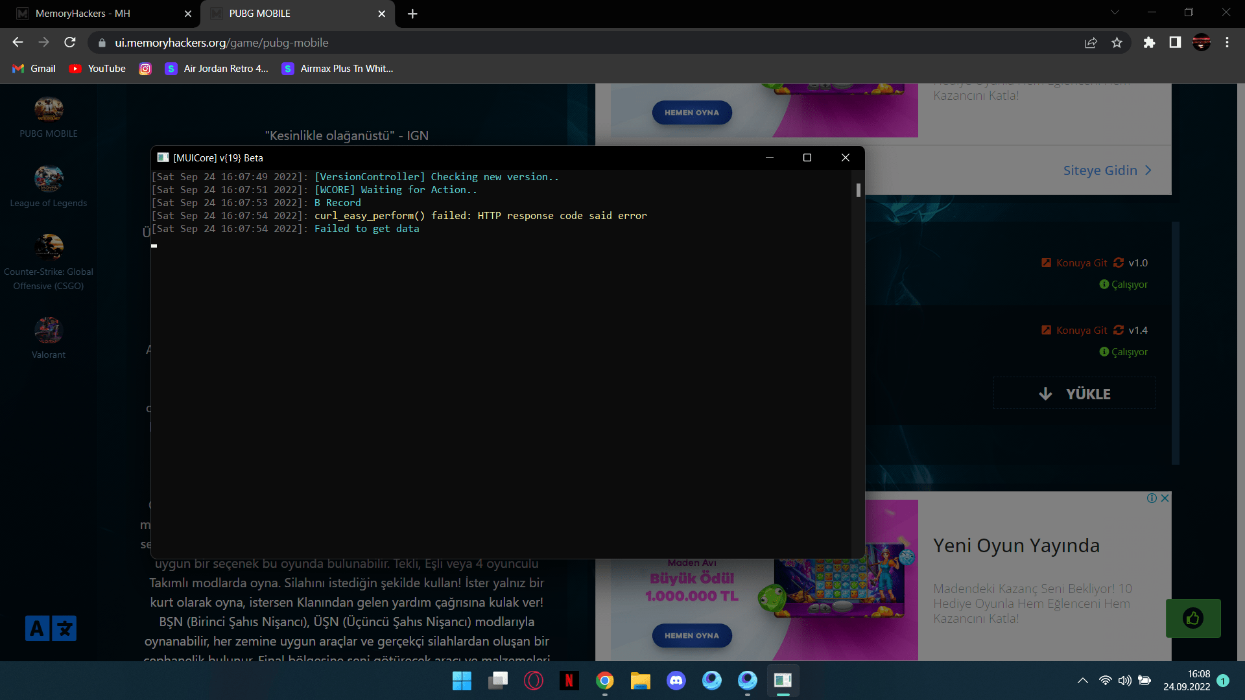The width and height of the screenshot is (1245, 700).
Task: Click refresh icon beside v1.4
Action: 1119,330
